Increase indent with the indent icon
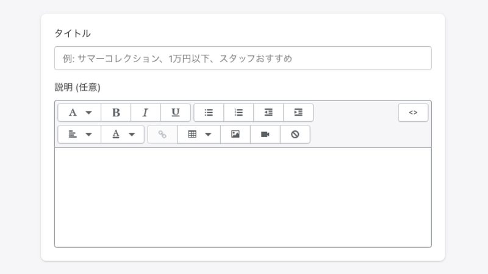 coord(298,113)
